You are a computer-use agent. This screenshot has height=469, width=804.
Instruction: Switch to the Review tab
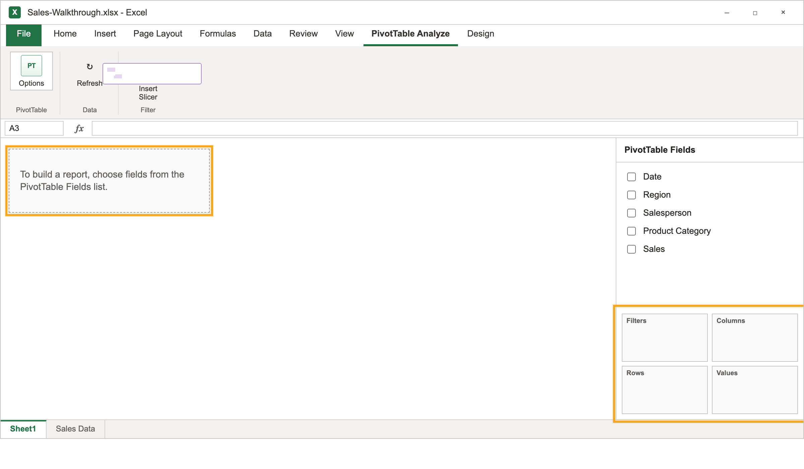304,34
